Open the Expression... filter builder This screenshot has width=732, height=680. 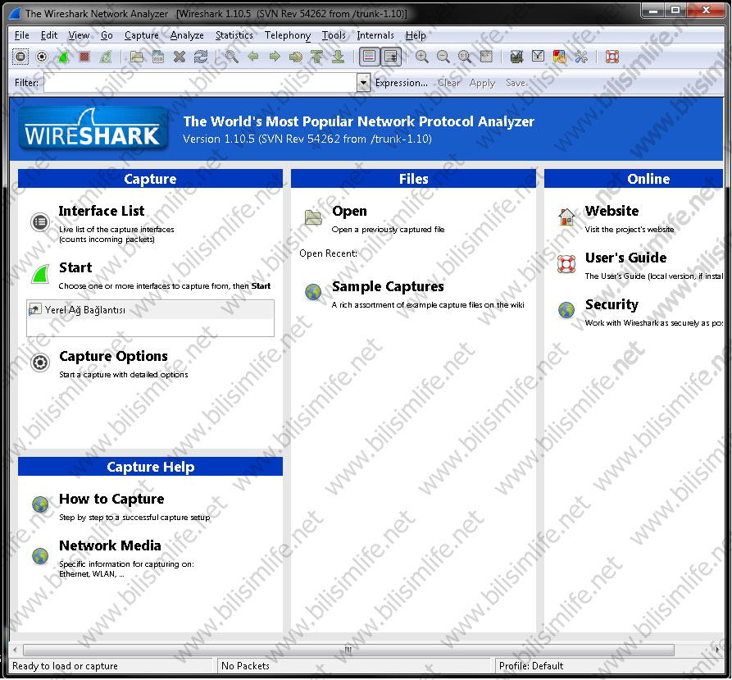401,82
